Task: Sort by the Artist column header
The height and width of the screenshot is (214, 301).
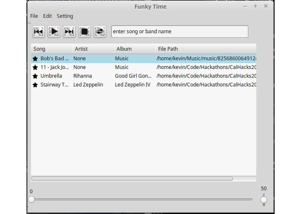Action: [93, 49]
